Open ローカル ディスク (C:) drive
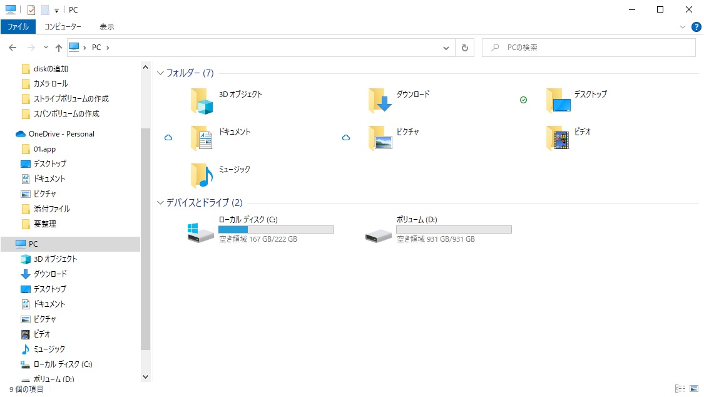Image resolution: width=704 pixels, height=397 pixels. click(x=199, y=230)
